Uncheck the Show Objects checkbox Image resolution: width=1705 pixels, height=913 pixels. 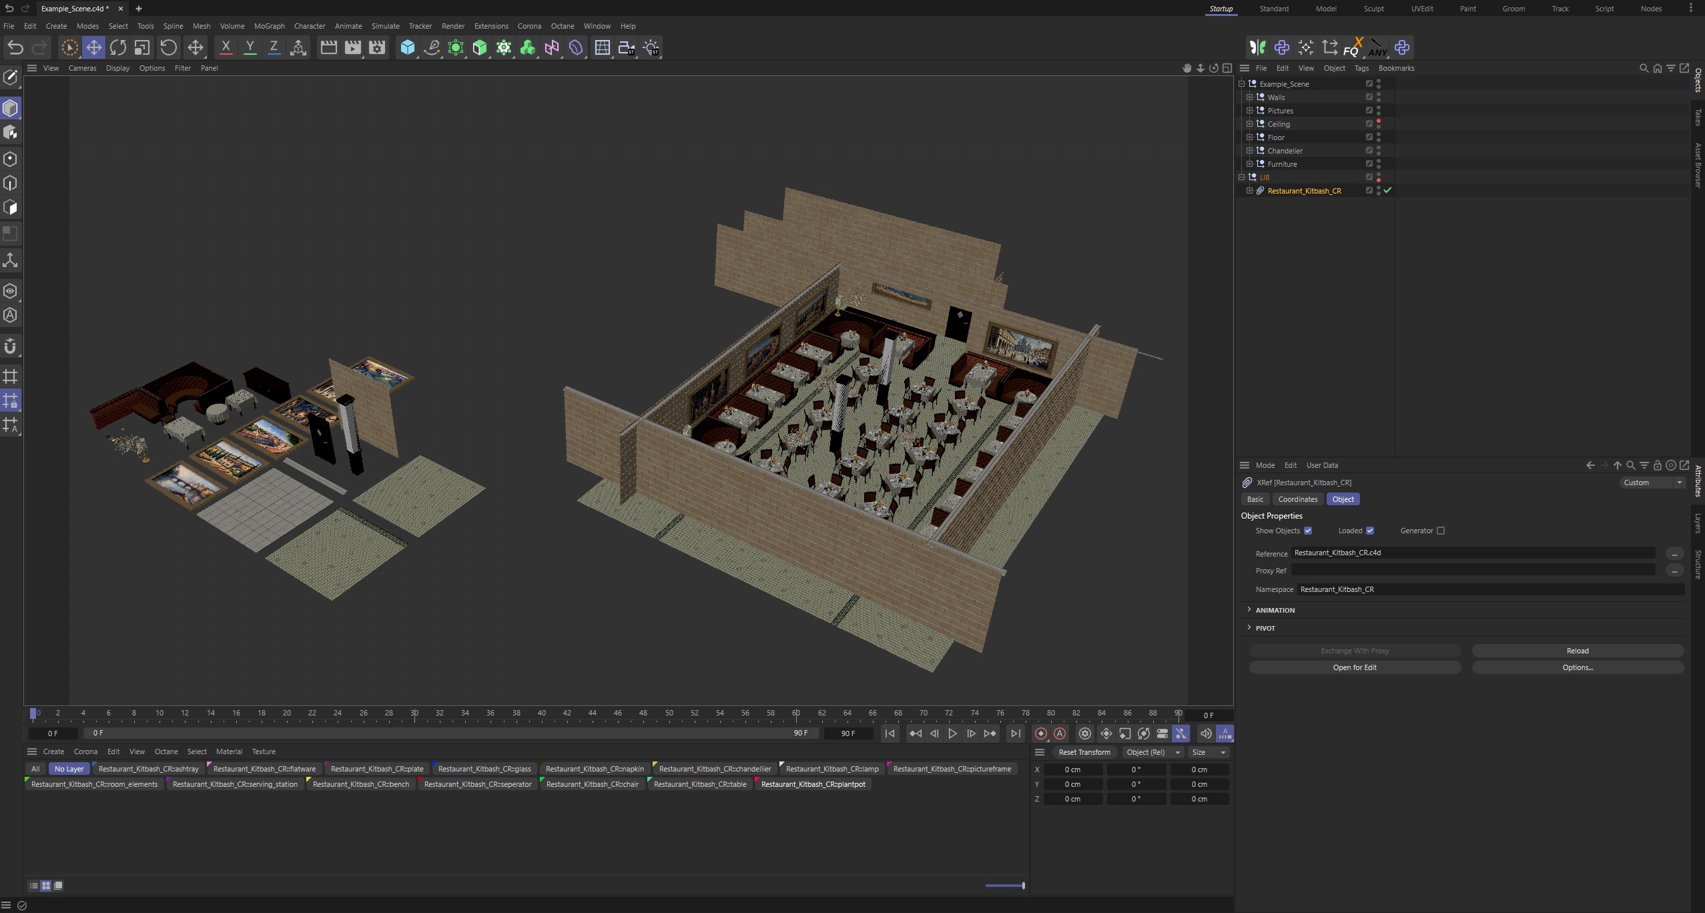tap(1308, 531)
